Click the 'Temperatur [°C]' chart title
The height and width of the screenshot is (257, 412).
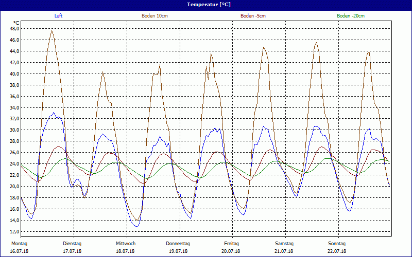click(x=209, y=5)
